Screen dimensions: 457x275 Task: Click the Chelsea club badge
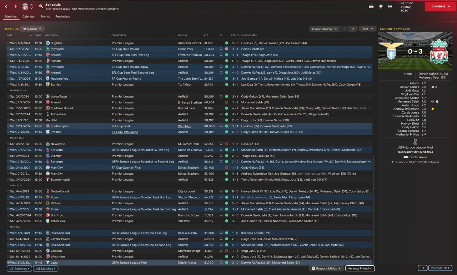[x=47, y=251]
